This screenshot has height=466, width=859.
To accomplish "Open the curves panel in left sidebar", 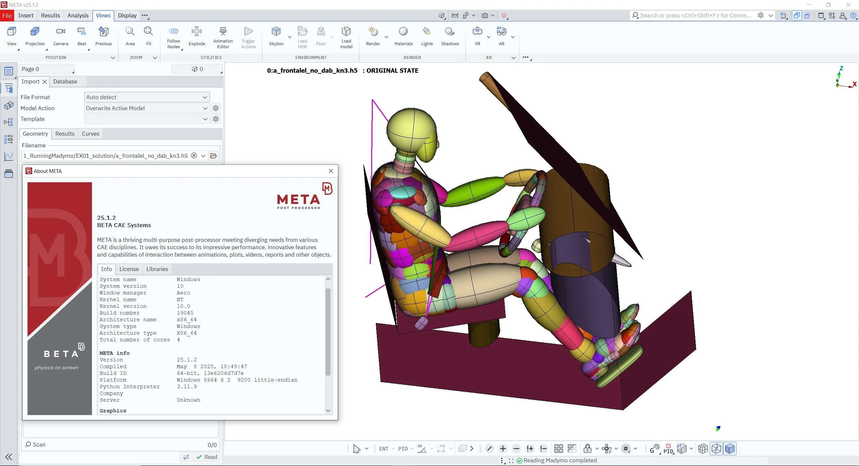I will [9, 156].
